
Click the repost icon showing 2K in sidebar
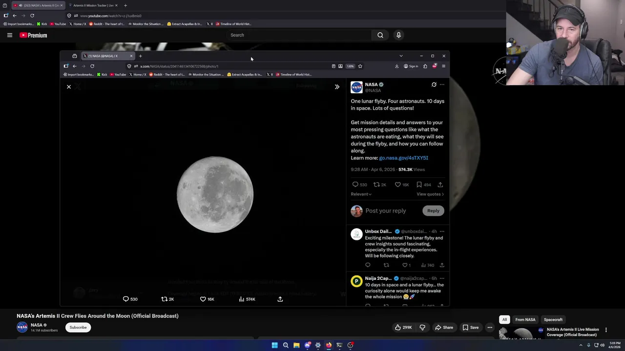pyautogui.click(x=376, y=185)
